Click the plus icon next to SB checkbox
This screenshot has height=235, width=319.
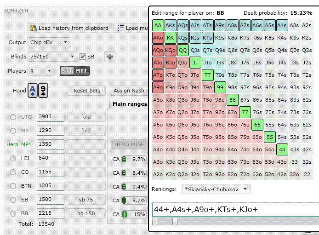click(x=110, y=57)
